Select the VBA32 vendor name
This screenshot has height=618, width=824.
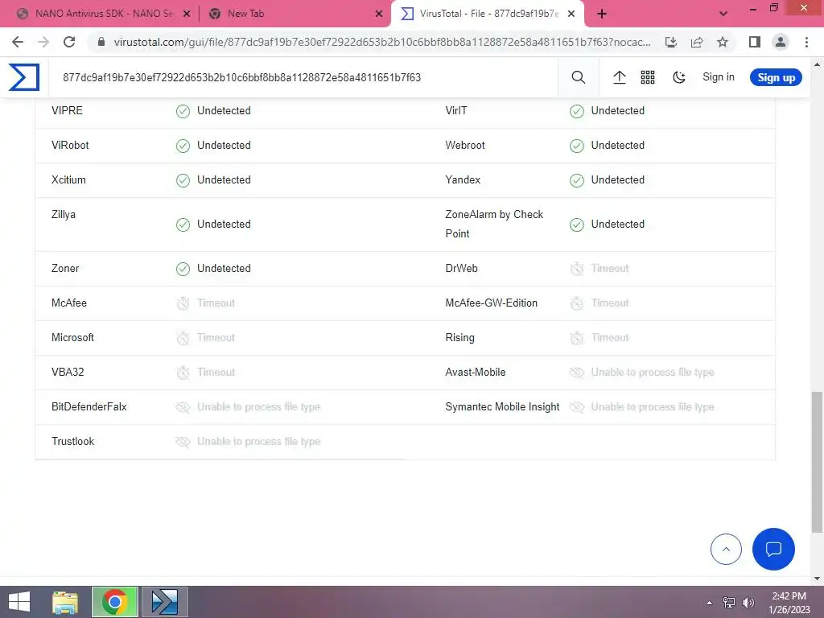[68, 372]
